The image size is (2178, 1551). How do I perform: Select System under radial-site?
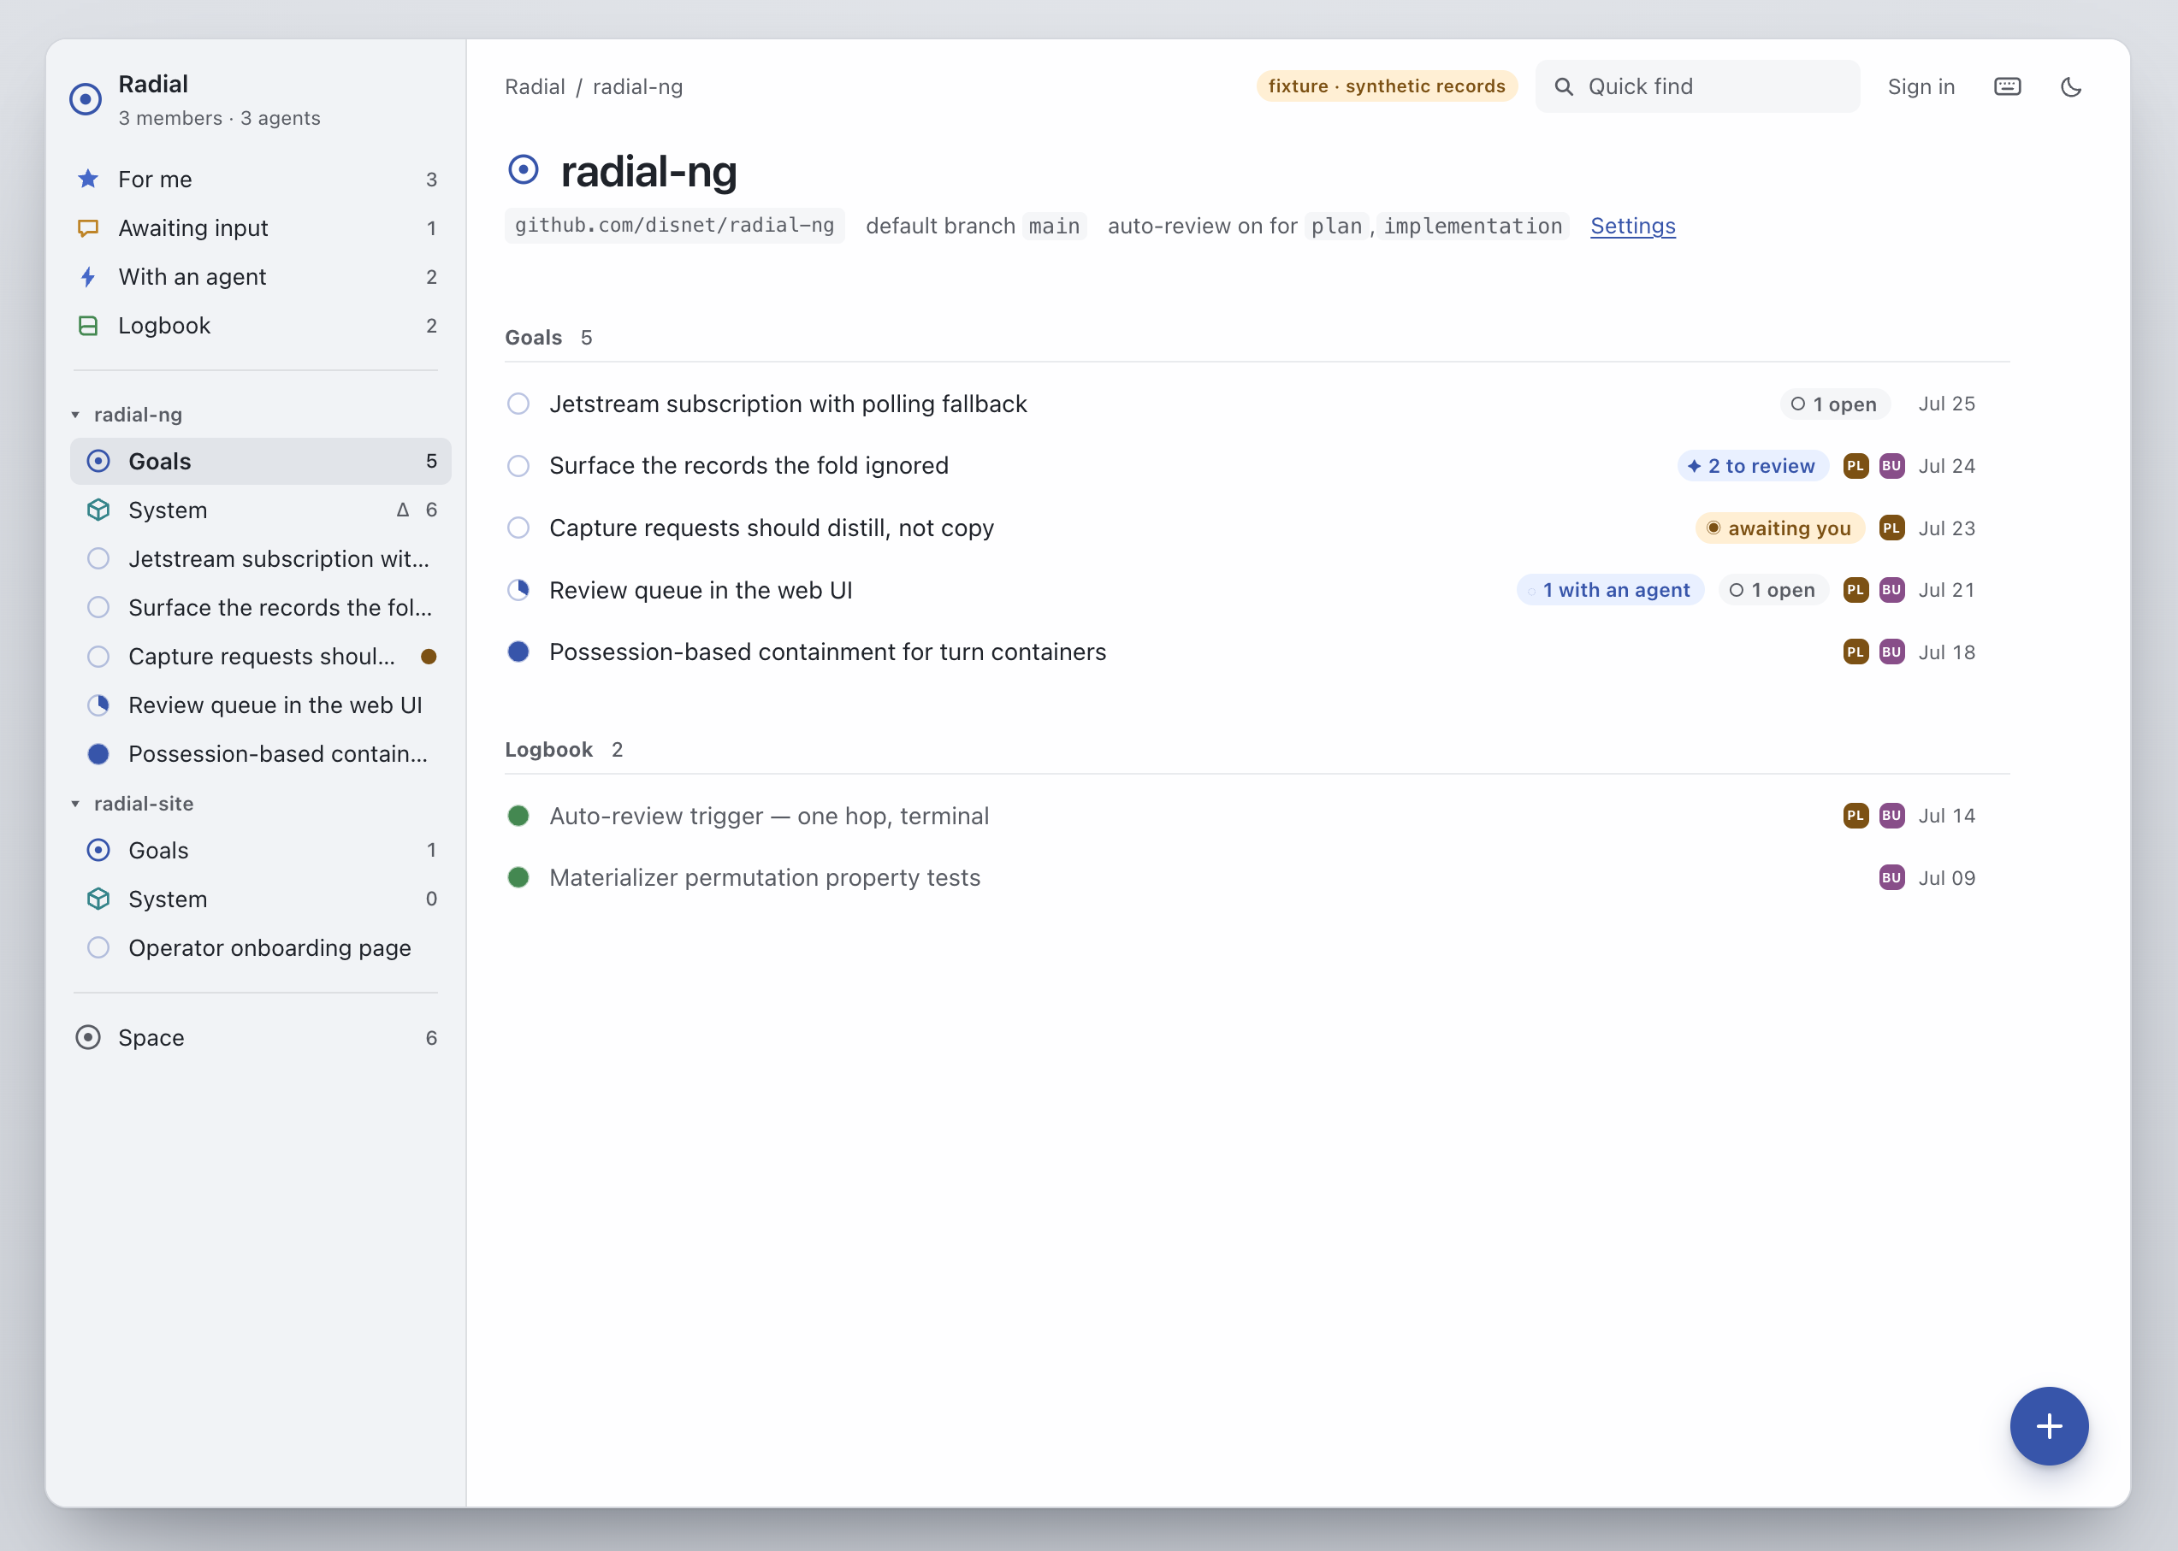[x=260, y=899]
